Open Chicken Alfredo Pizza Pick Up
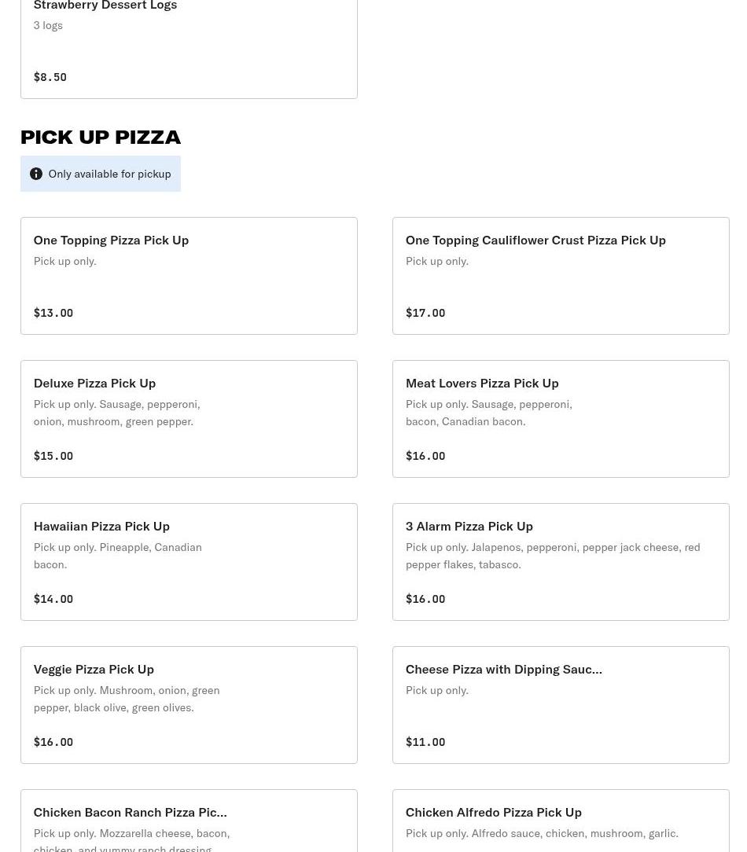747x852 pixels. 560,821
